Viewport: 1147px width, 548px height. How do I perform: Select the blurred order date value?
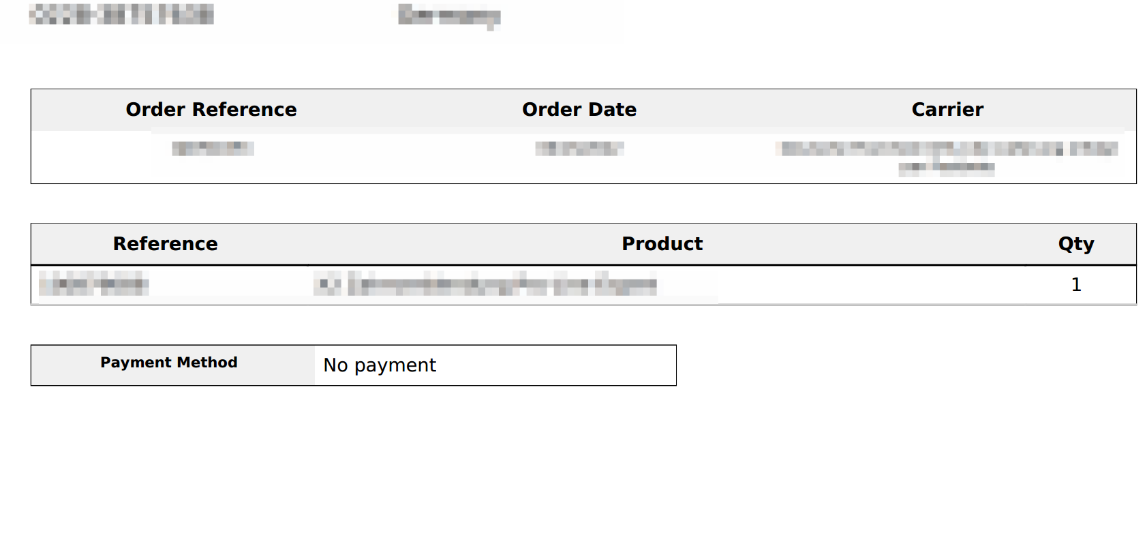click(579, 148)
